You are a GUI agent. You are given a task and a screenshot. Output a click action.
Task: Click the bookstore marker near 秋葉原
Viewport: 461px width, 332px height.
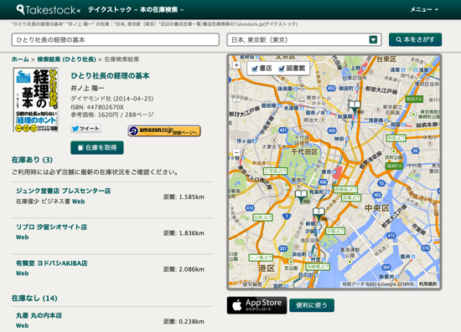point(355,107)
